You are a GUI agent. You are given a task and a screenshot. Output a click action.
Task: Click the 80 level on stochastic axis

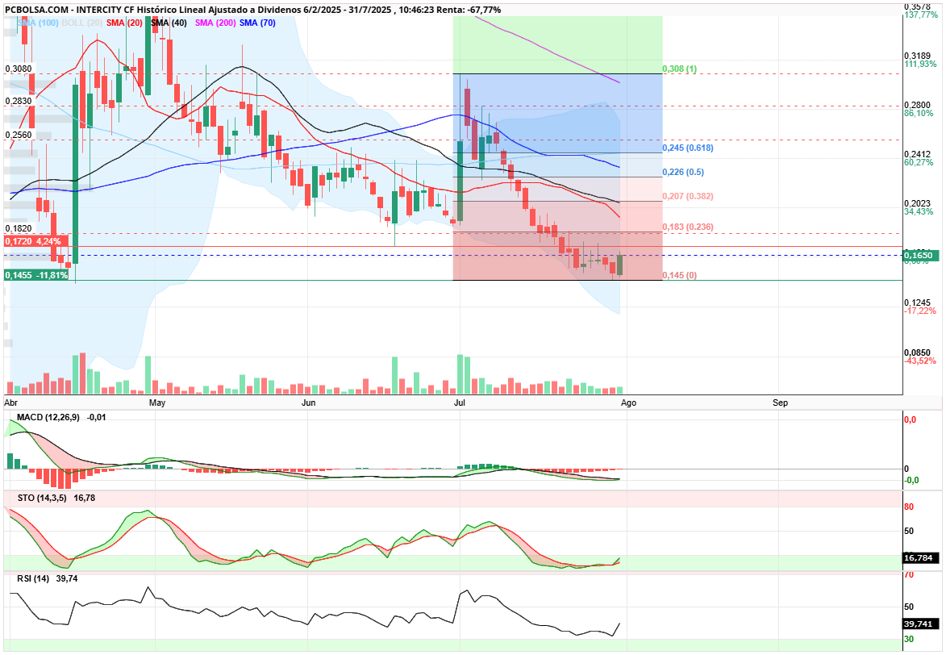(x=909, y=507)
